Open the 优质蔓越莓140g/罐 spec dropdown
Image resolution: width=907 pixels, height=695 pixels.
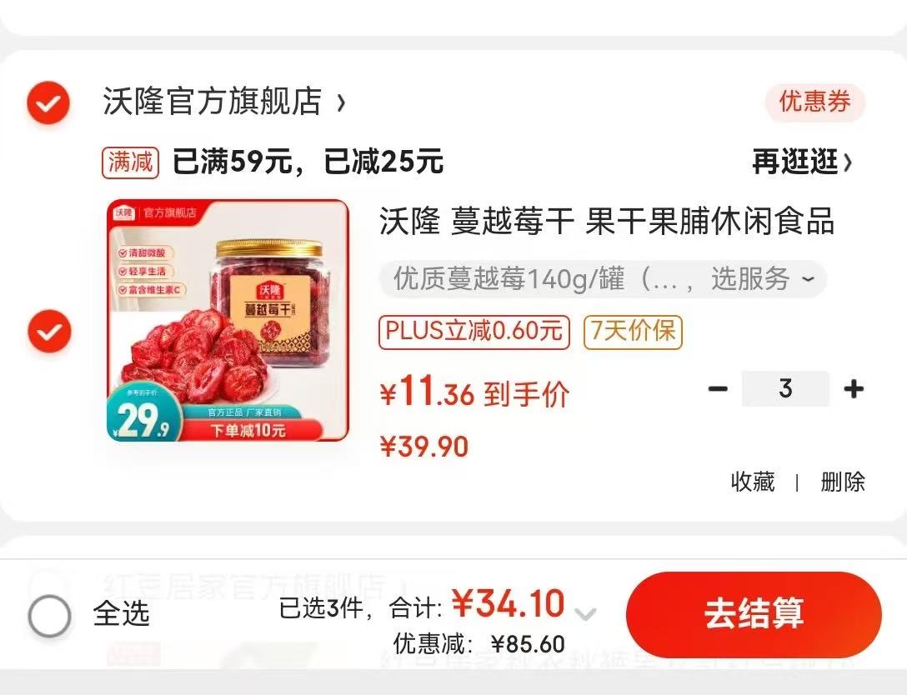pyautogui.click(x=603, y=279)
